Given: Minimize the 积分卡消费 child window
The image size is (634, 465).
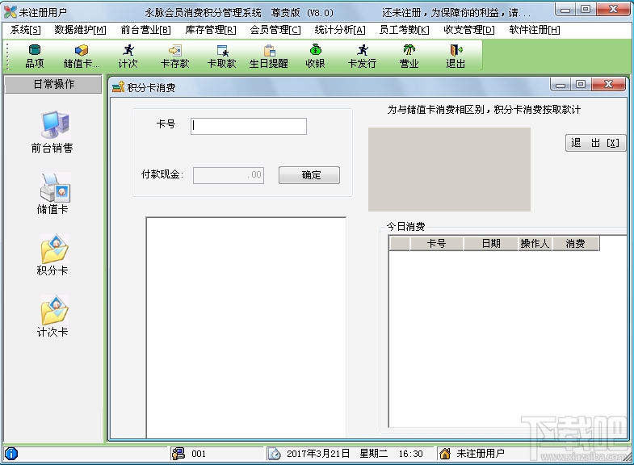Looking at the screenshot, I should pos(561,85).
